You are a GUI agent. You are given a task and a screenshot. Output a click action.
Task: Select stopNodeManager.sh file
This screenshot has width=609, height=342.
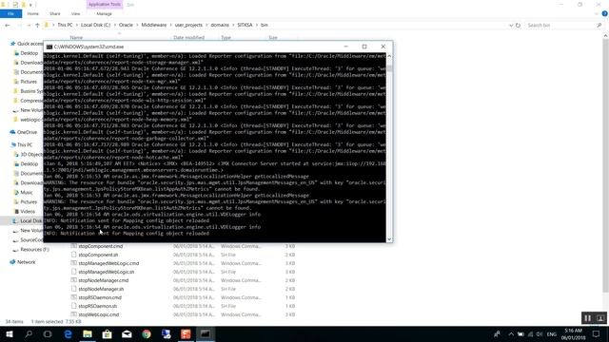click(x=101, y=289)
